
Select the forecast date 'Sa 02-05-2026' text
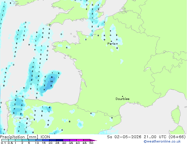124,137
